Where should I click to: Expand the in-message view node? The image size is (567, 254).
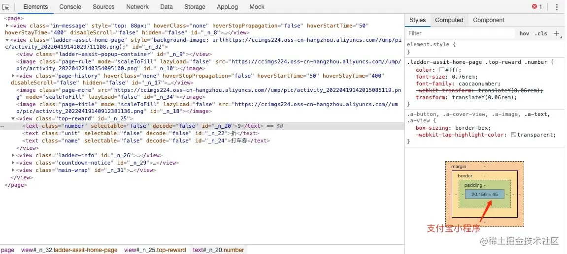point(7,26)
